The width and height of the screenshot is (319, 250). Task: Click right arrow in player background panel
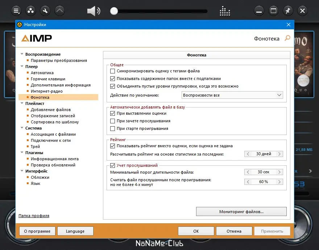tap(310, 171)
